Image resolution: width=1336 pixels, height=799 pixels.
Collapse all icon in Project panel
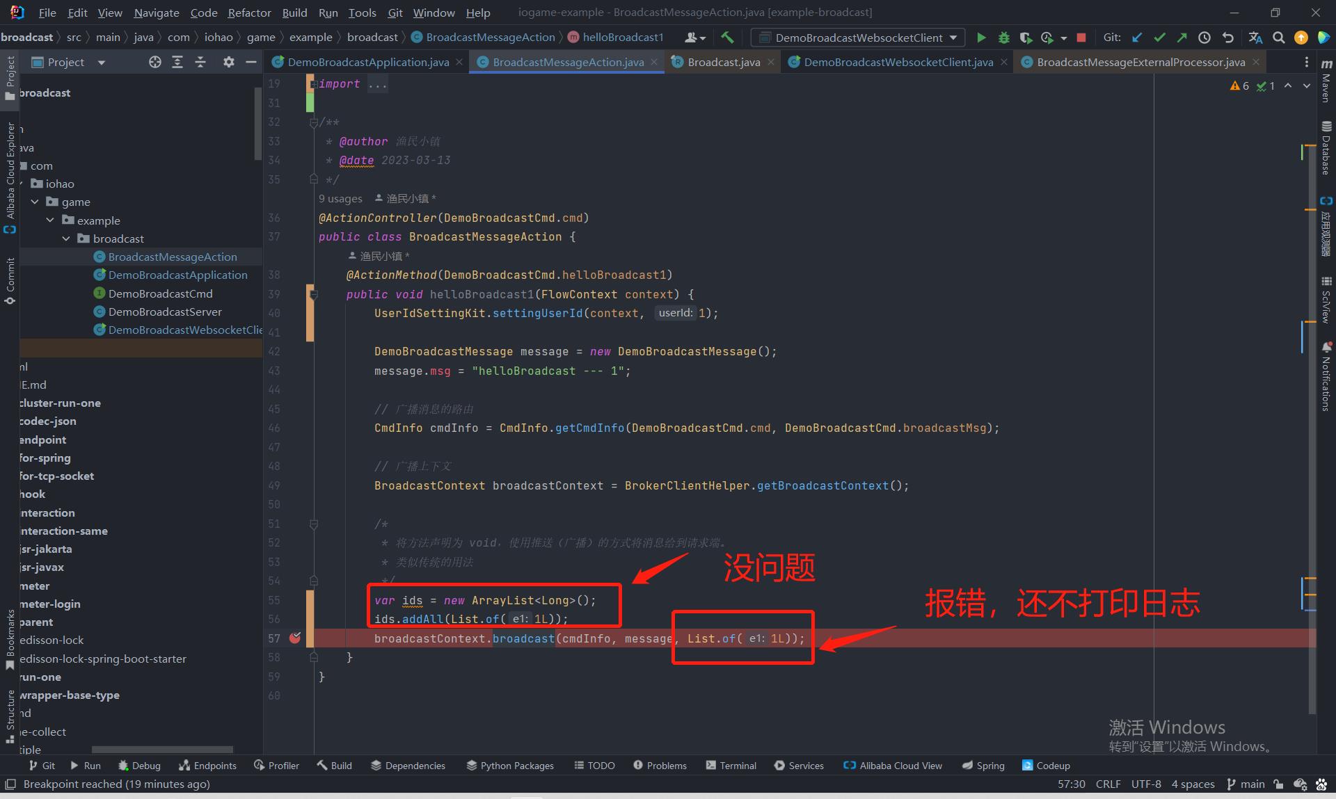(200, 62)
